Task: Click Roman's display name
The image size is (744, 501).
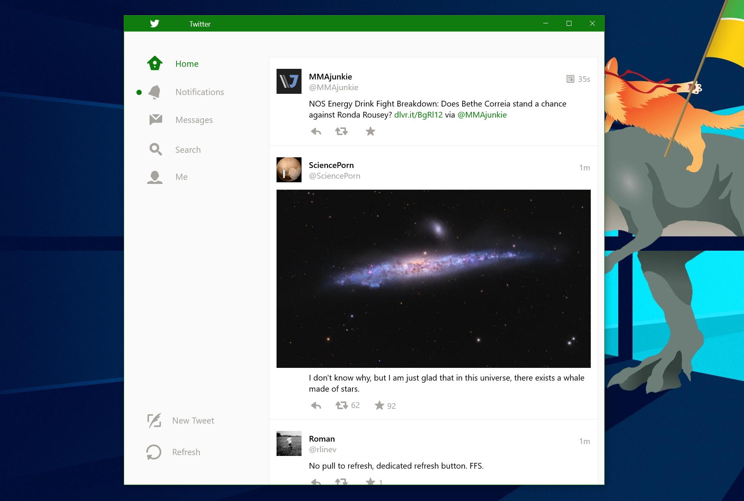Action: [x=322, y=439]
